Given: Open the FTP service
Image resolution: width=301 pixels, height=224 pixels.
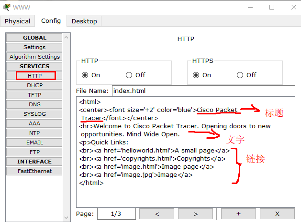Looking at the screenshot, I should [x=34, y=152].
